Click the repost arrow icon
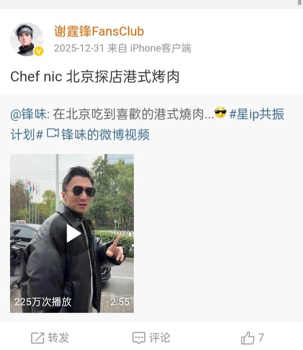The image size is (303, 350). click(37, 338)
